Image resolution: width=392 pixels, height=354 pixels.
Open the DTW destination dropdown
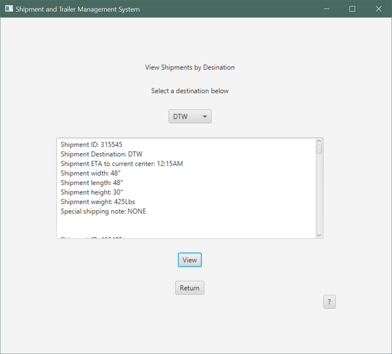(190, 117)
